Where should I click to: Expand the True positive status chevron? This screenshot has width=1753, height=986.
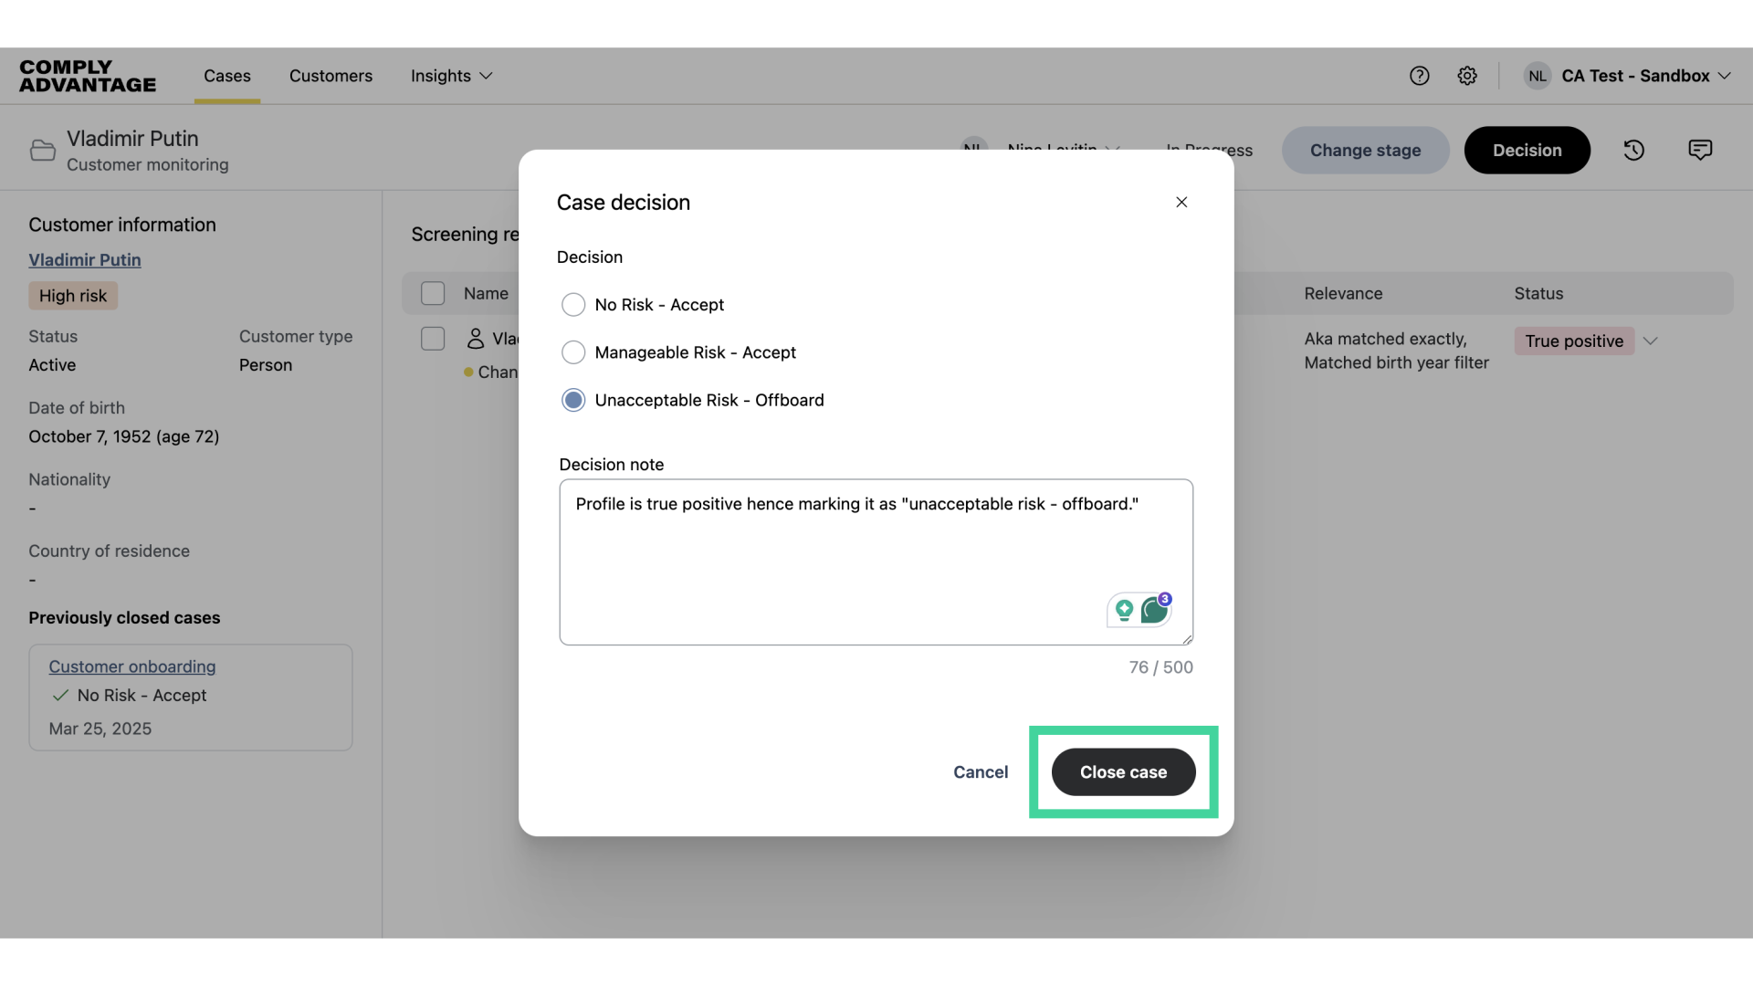click(x=1650, y=341)
